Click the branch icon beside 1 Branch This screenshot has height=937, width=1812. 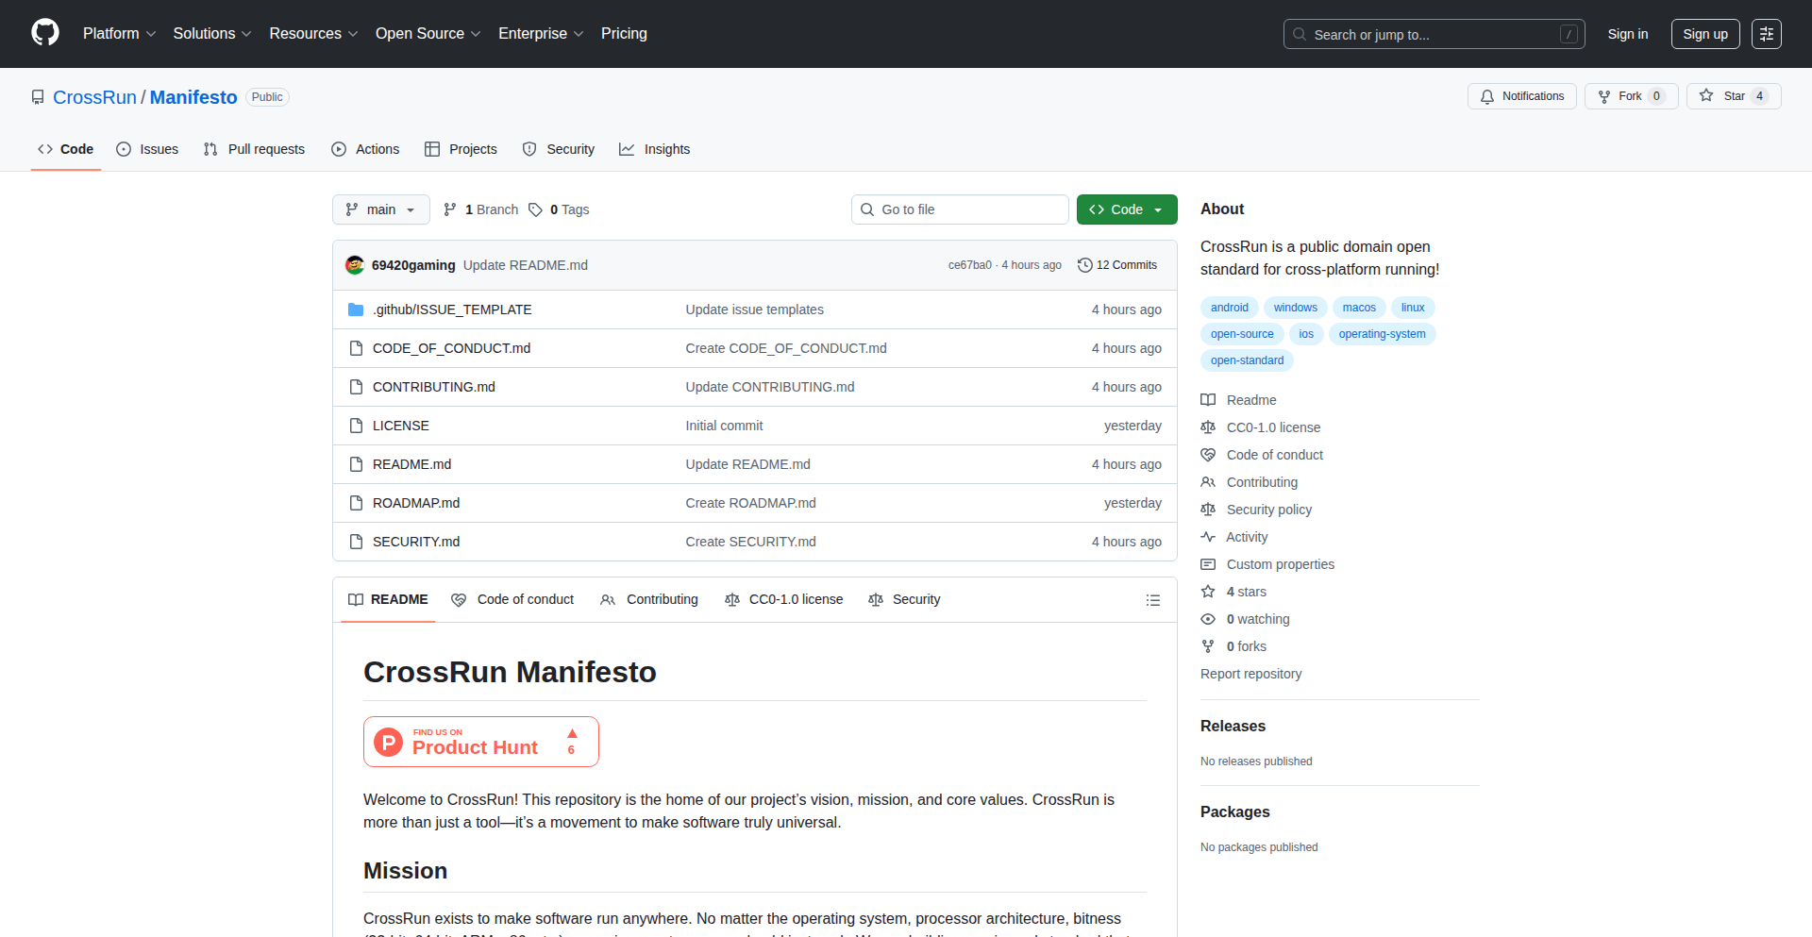pos(450,209)
